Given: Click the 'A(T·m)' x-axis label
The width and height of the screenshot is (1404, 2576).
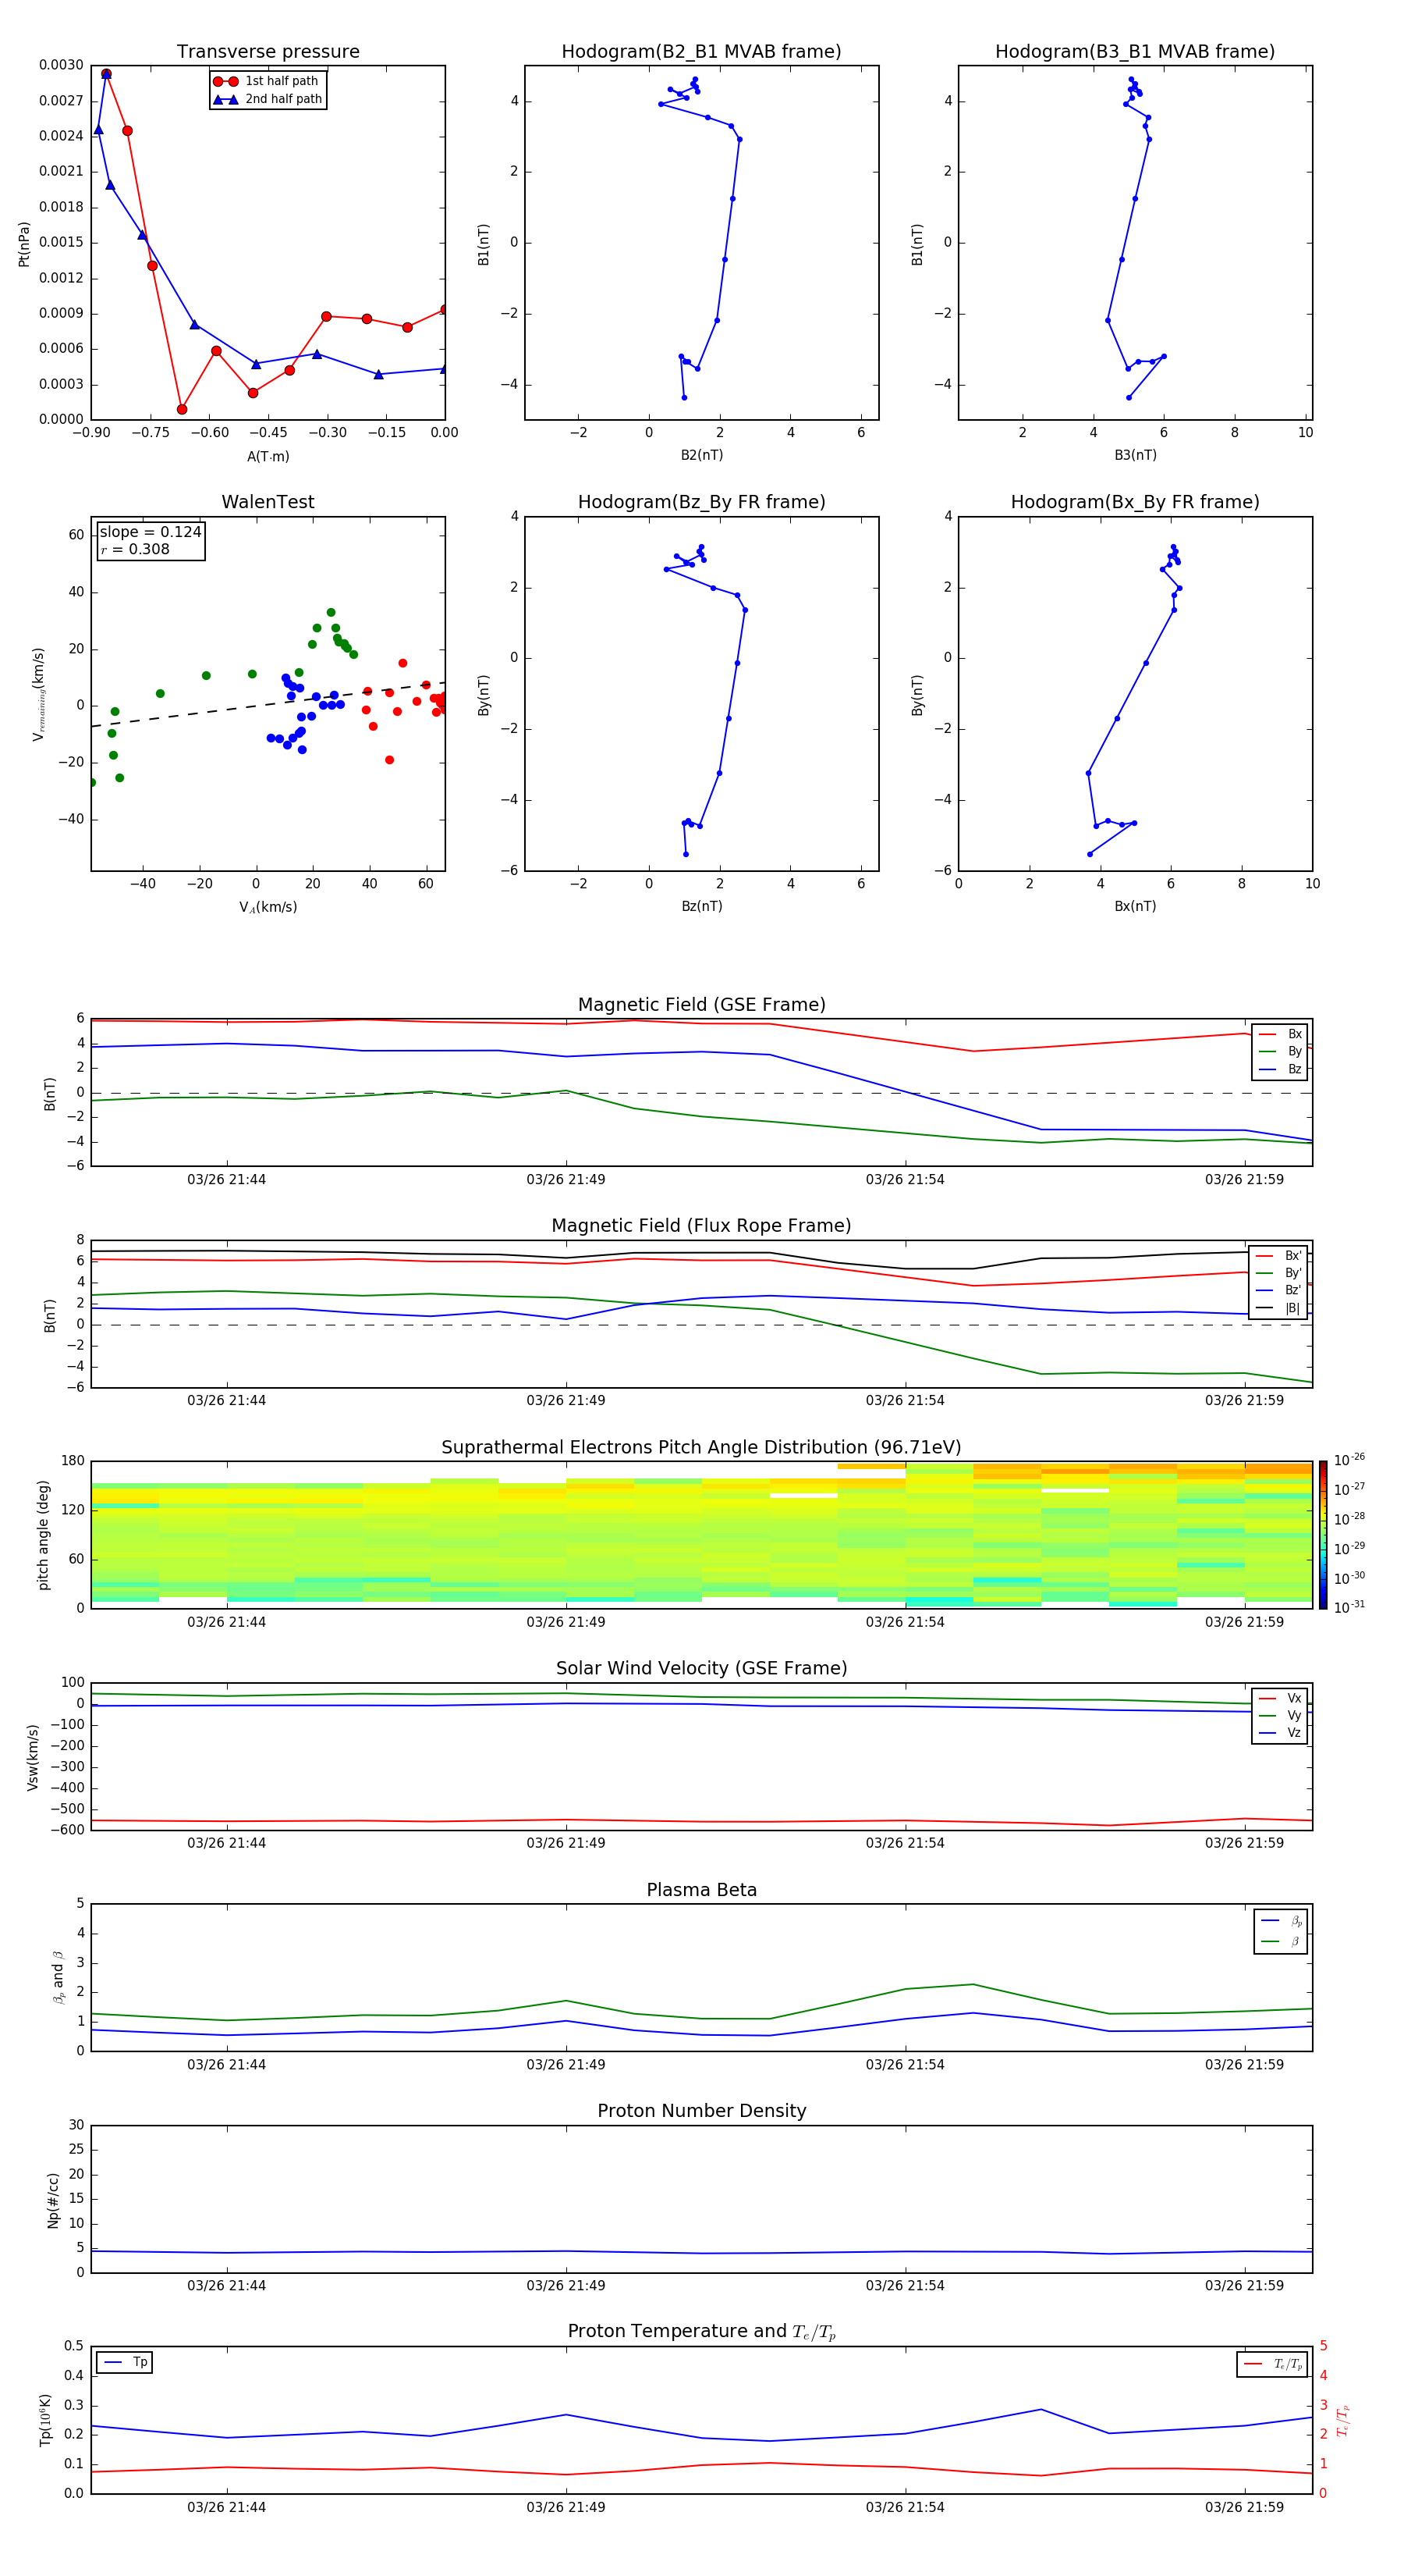Looking at the screenshot, I should click(x=268, y=457).
